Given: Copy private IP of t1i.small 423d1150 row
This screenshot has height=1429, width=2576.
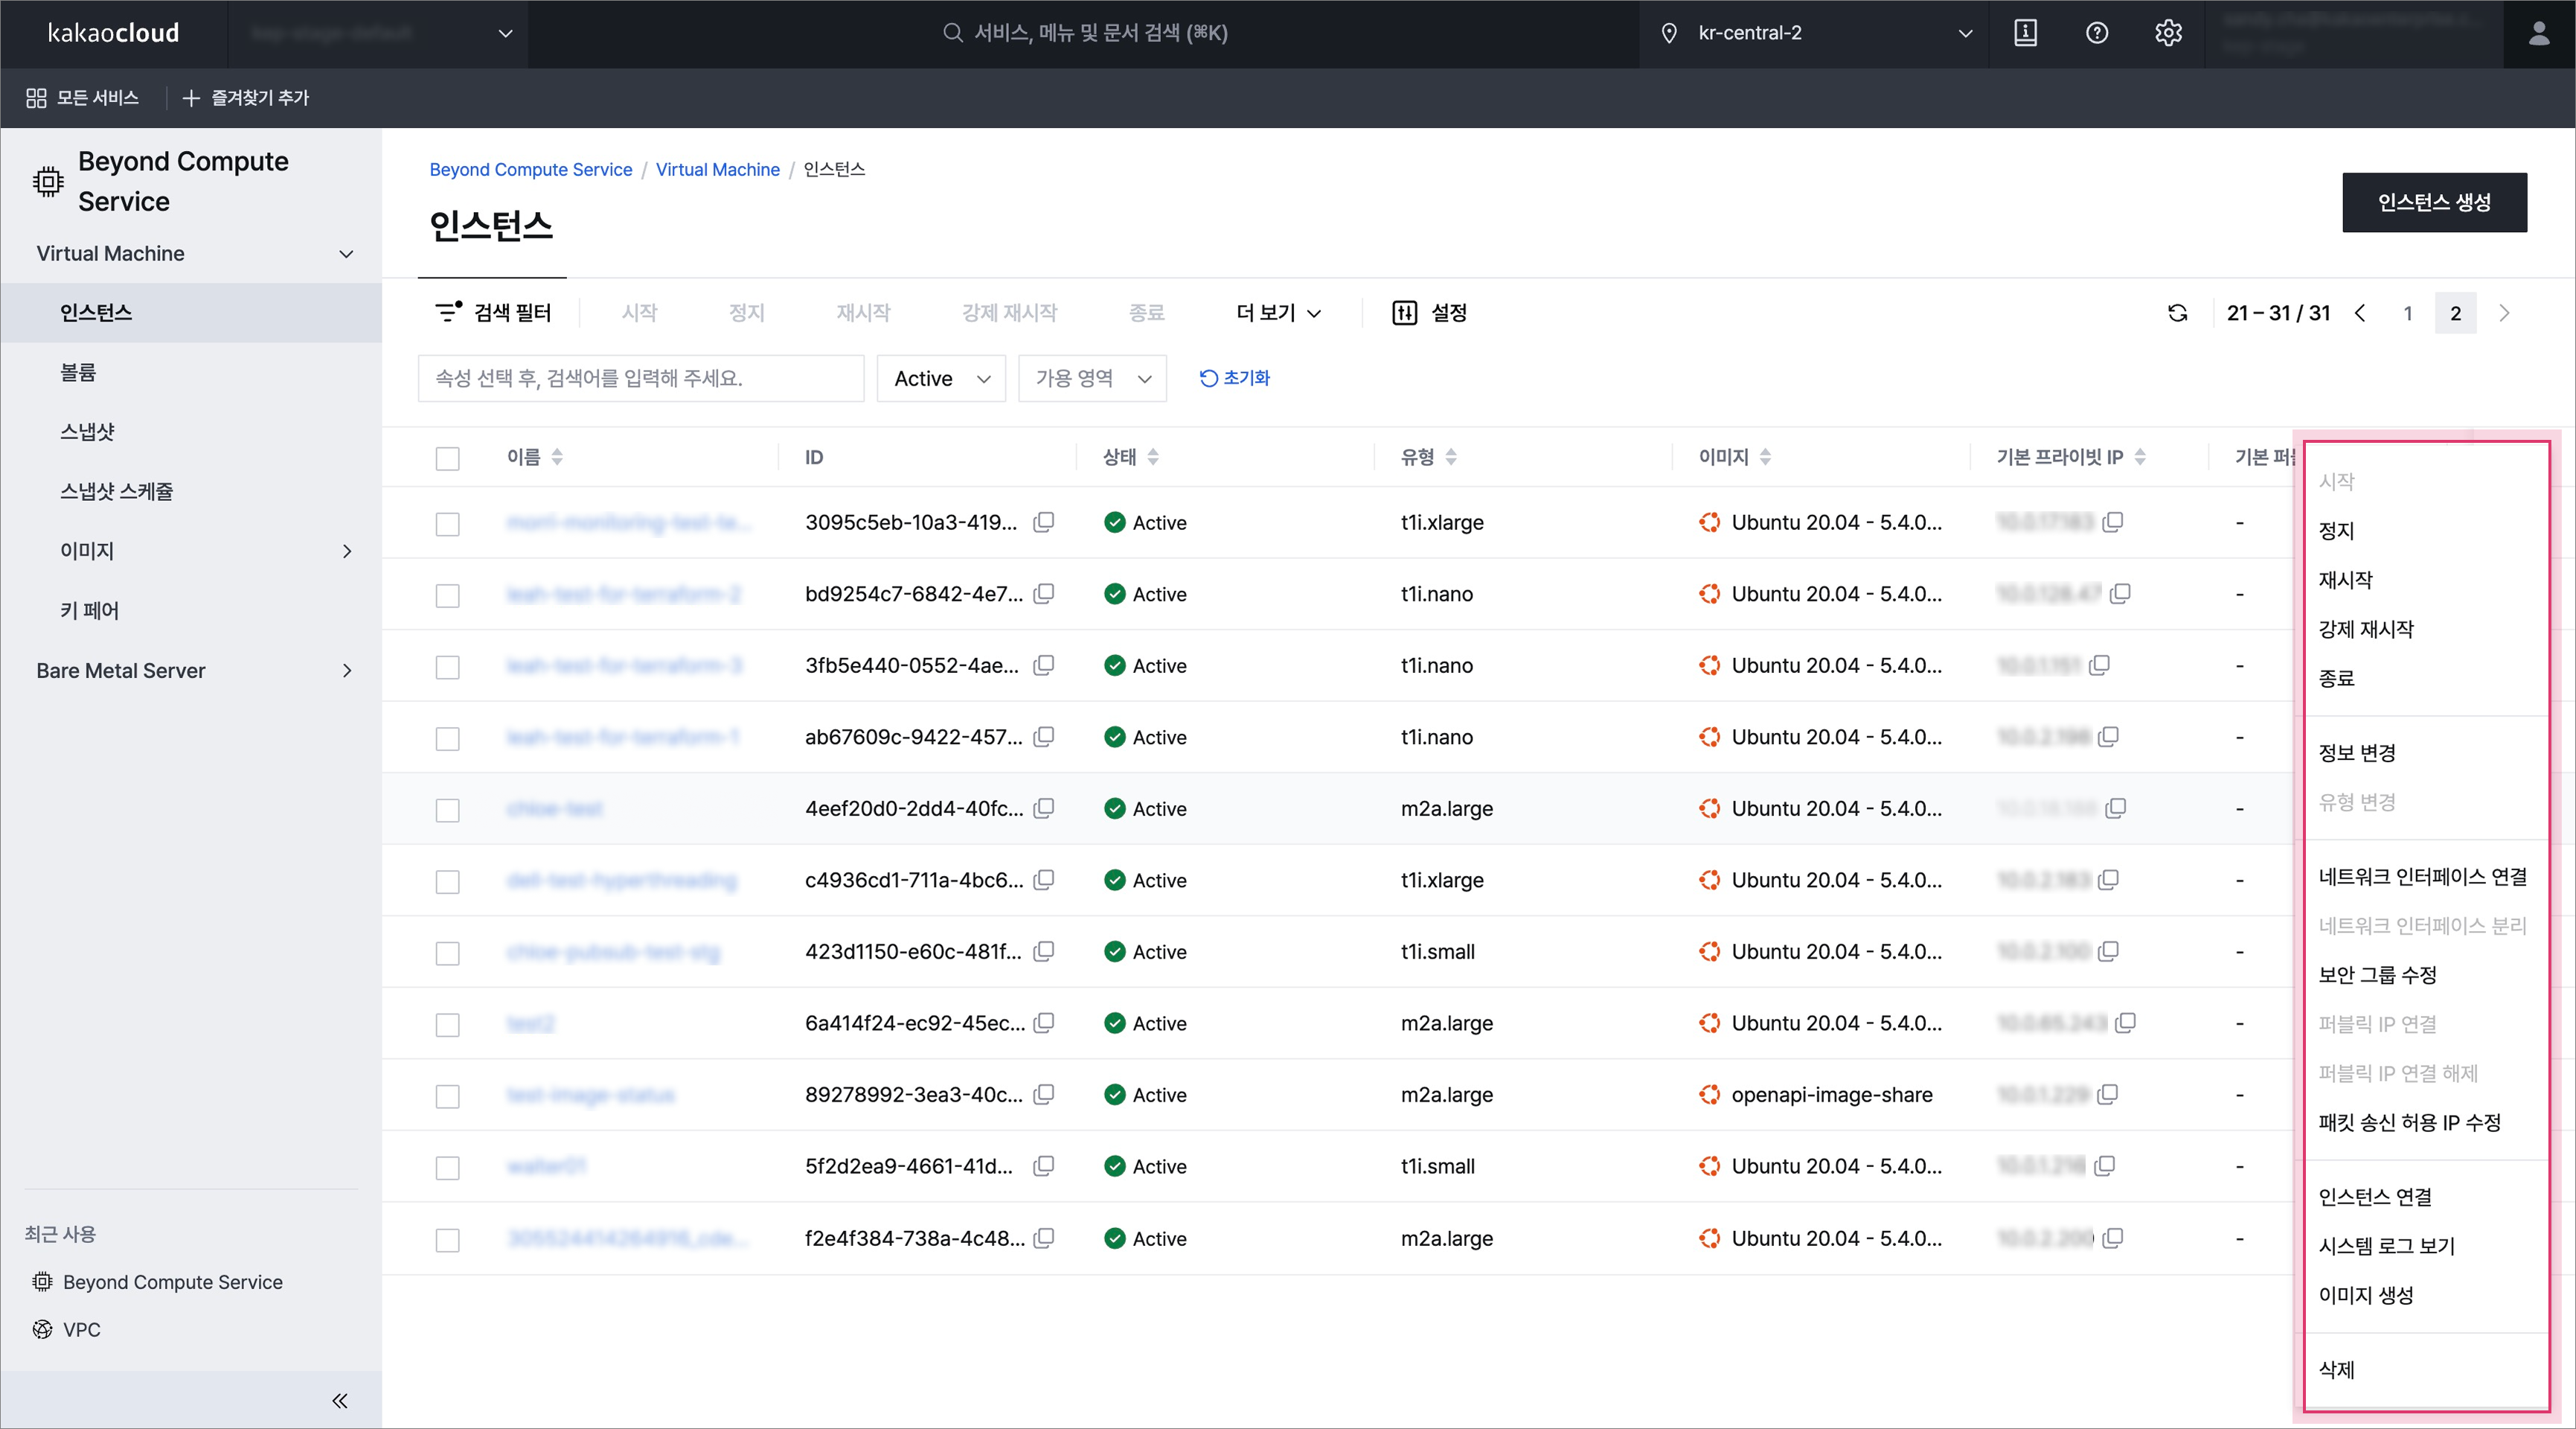Looking at the screenshot, I should pos(2108,951).
